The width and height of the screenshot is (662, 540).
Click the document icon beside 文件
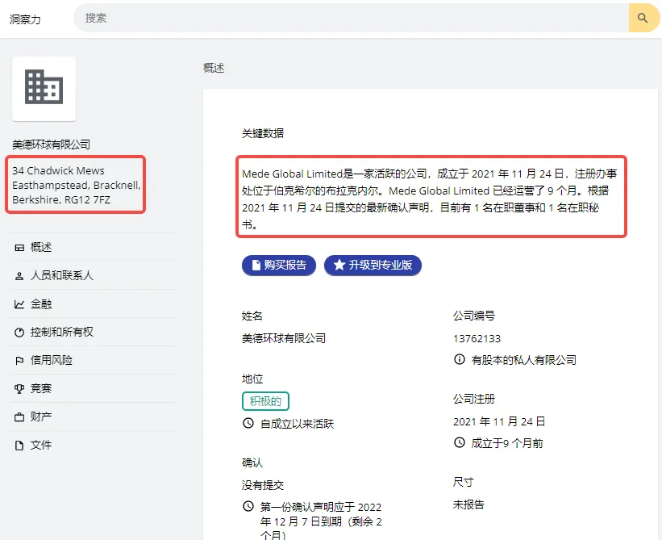pos(19,446)
